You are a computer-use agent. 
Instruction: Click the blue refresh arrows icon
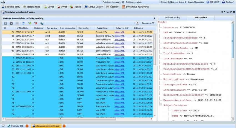tap(23, 23)
